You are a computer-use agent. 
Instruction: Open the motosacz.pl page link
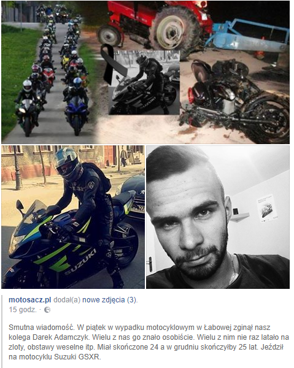tap(30, 300)
